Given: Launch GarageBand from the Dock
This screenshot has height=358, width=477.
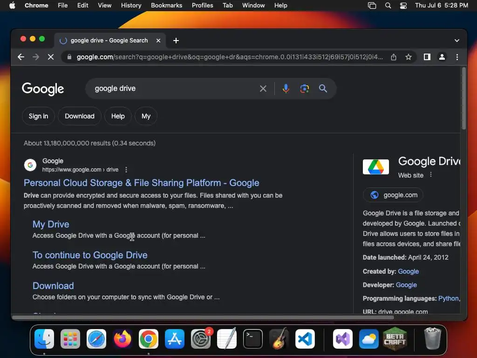Looking at the screenshot, I should 279,339.
